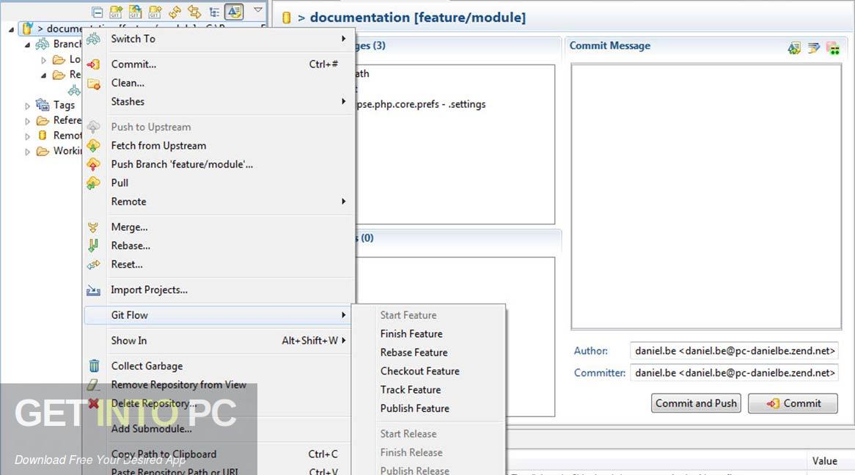Click the Author input field
This screenshot has height=475, width=855.
coord(734,350)
